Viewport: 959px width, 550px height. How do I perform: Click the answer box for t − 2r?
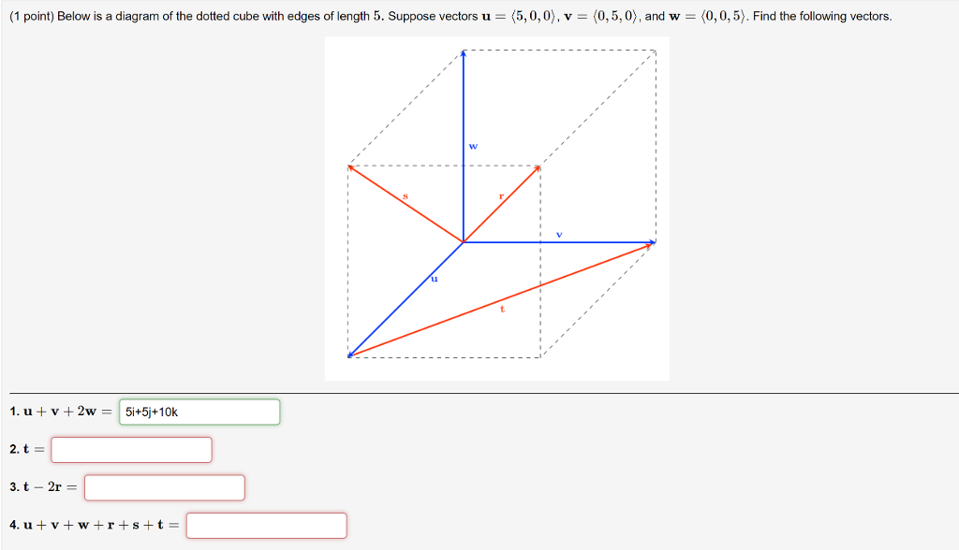point(165,487)
